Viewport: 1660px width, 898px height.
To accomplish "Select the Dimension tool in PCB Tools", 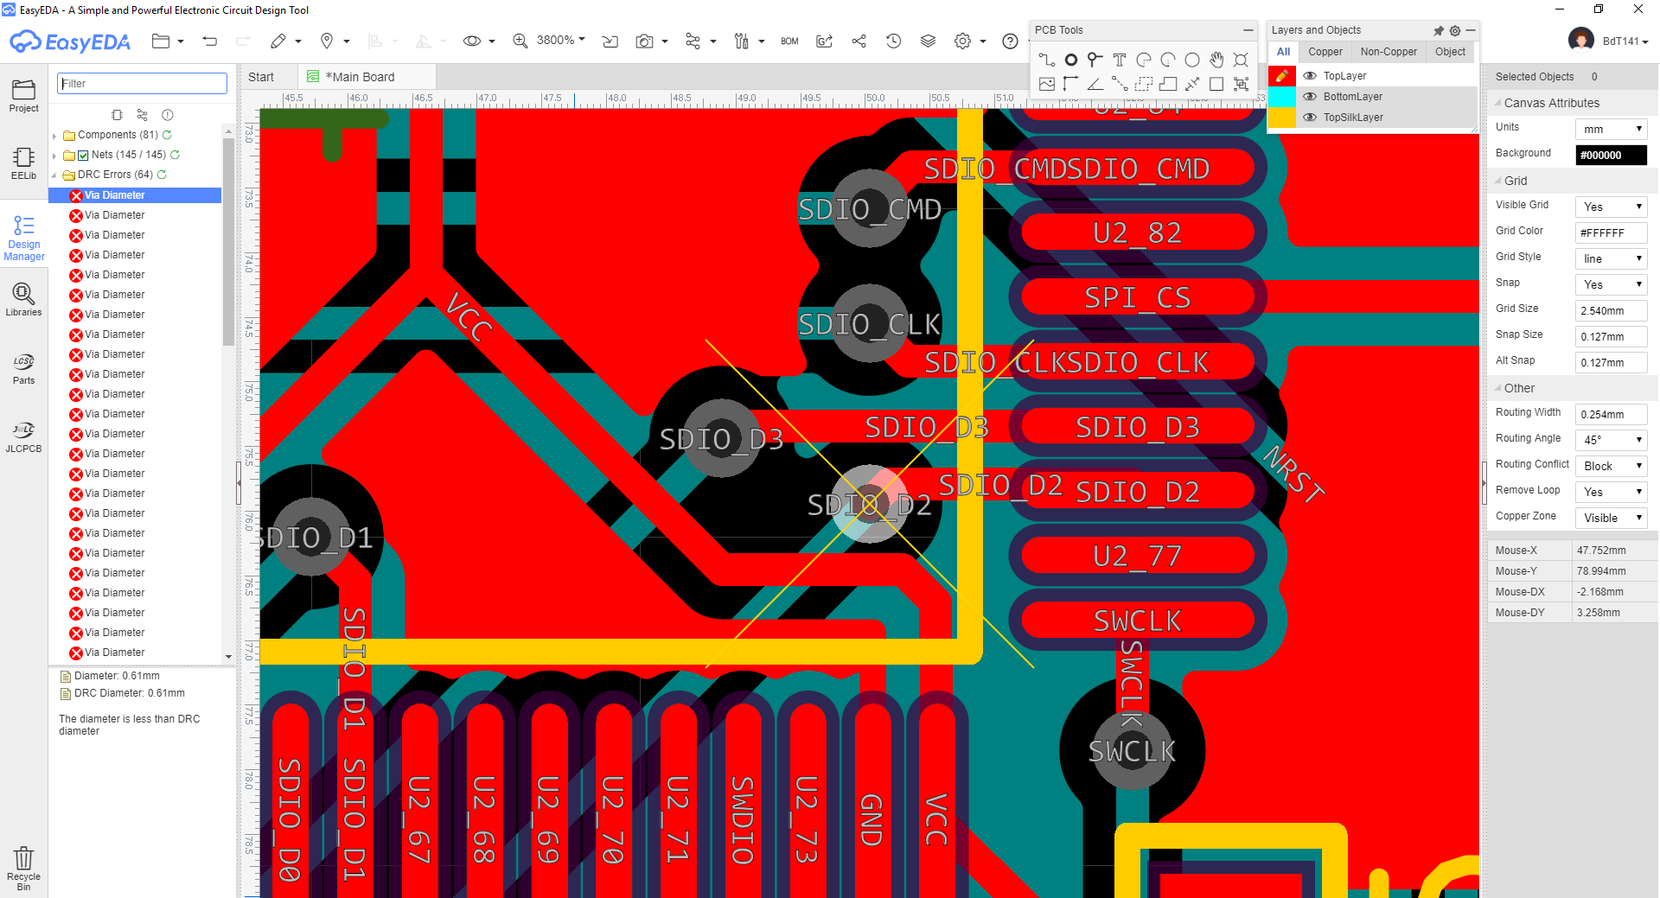I will point(1071,84).
